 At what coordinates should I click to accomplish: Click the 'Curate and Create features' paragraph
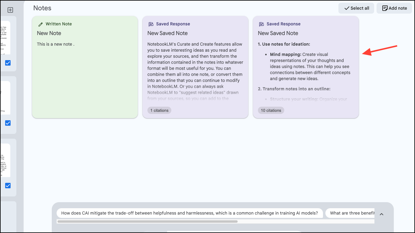(195, 71)
